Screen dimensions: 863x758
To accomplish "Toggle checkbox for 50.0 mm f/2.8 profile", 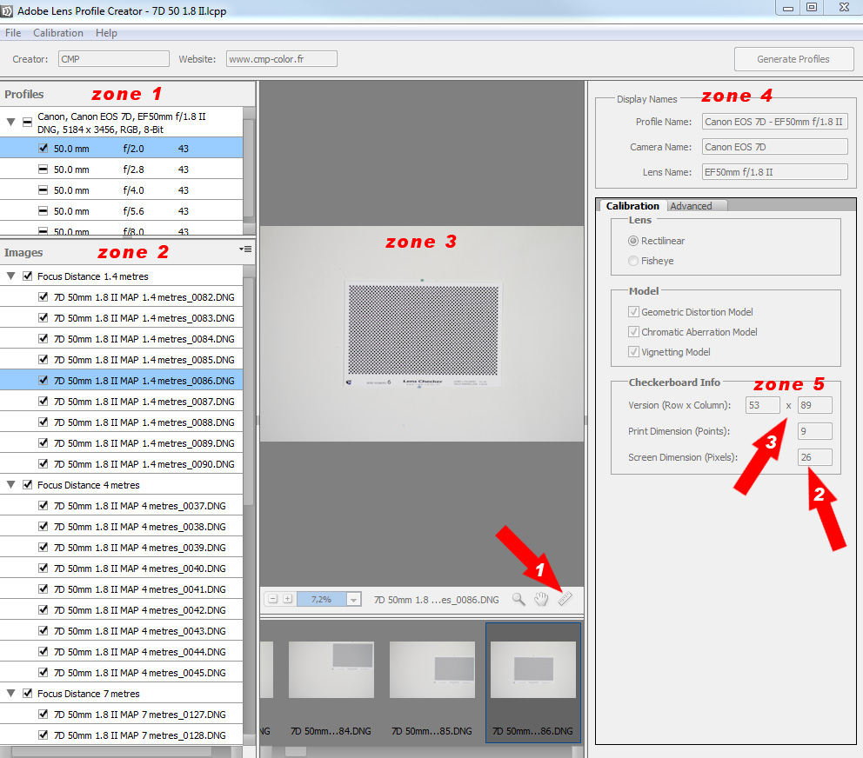I will pos(43,170).
